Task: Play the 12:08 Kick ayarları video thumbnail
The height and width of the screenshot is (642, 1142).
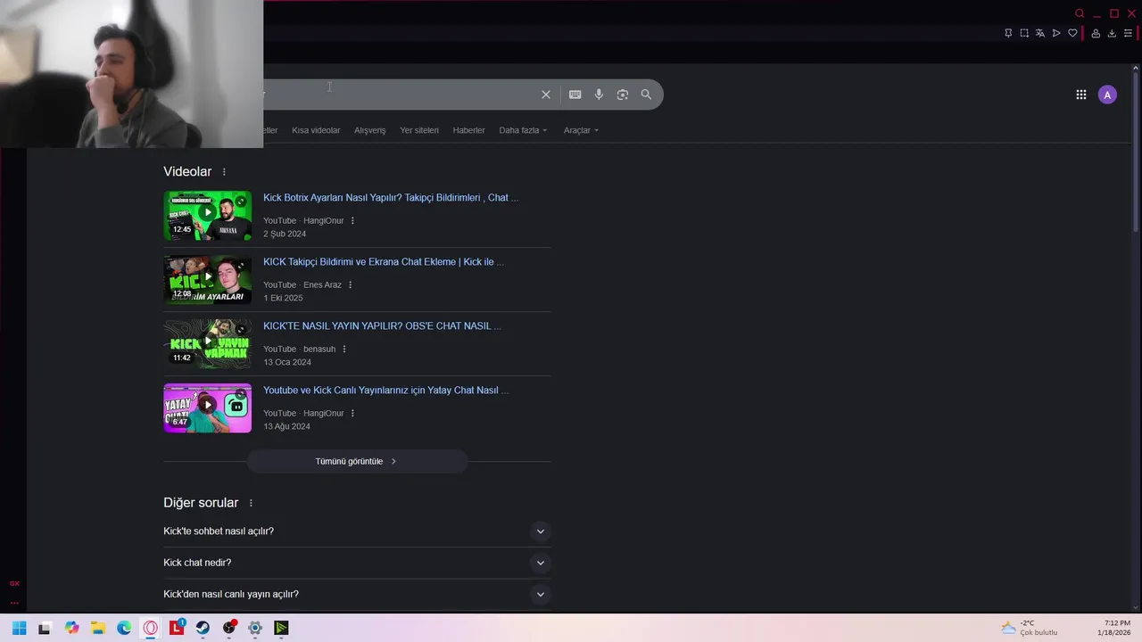Action: [x=208, y=280]
